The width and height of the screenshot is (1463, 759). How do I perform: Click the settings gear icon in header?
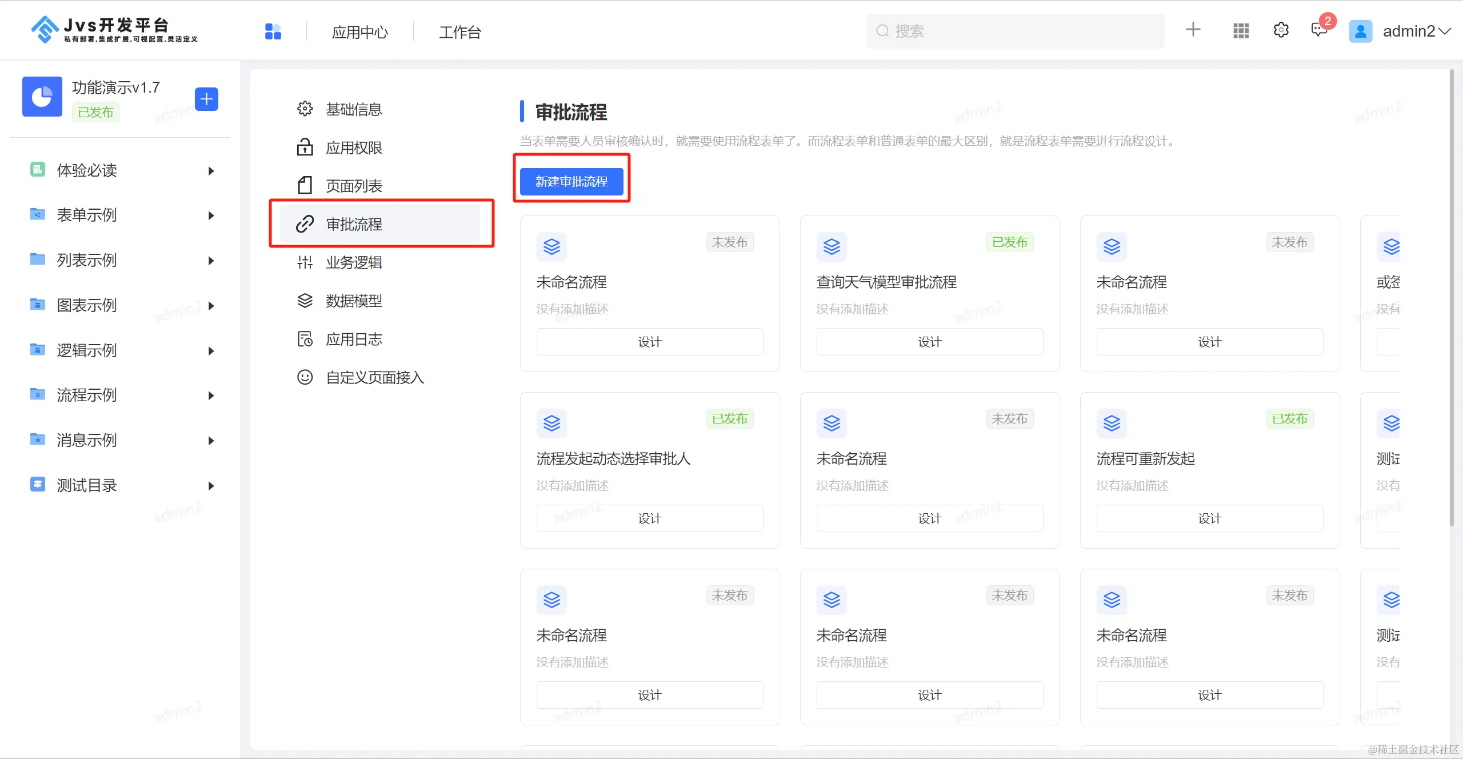click(1281, 30)
